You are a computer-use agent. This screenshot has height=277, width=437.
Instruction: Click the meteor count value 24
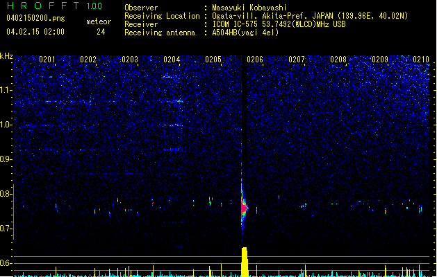point(101,32)
